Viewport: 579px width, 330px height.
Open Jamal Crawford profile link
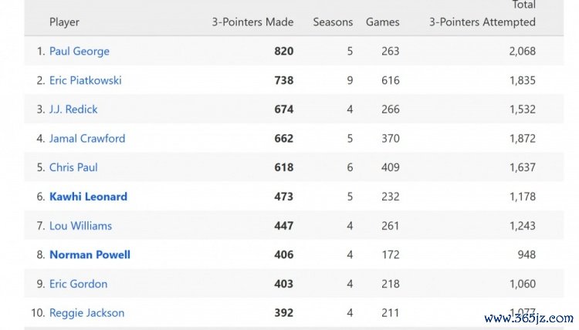tap(86, 139)
